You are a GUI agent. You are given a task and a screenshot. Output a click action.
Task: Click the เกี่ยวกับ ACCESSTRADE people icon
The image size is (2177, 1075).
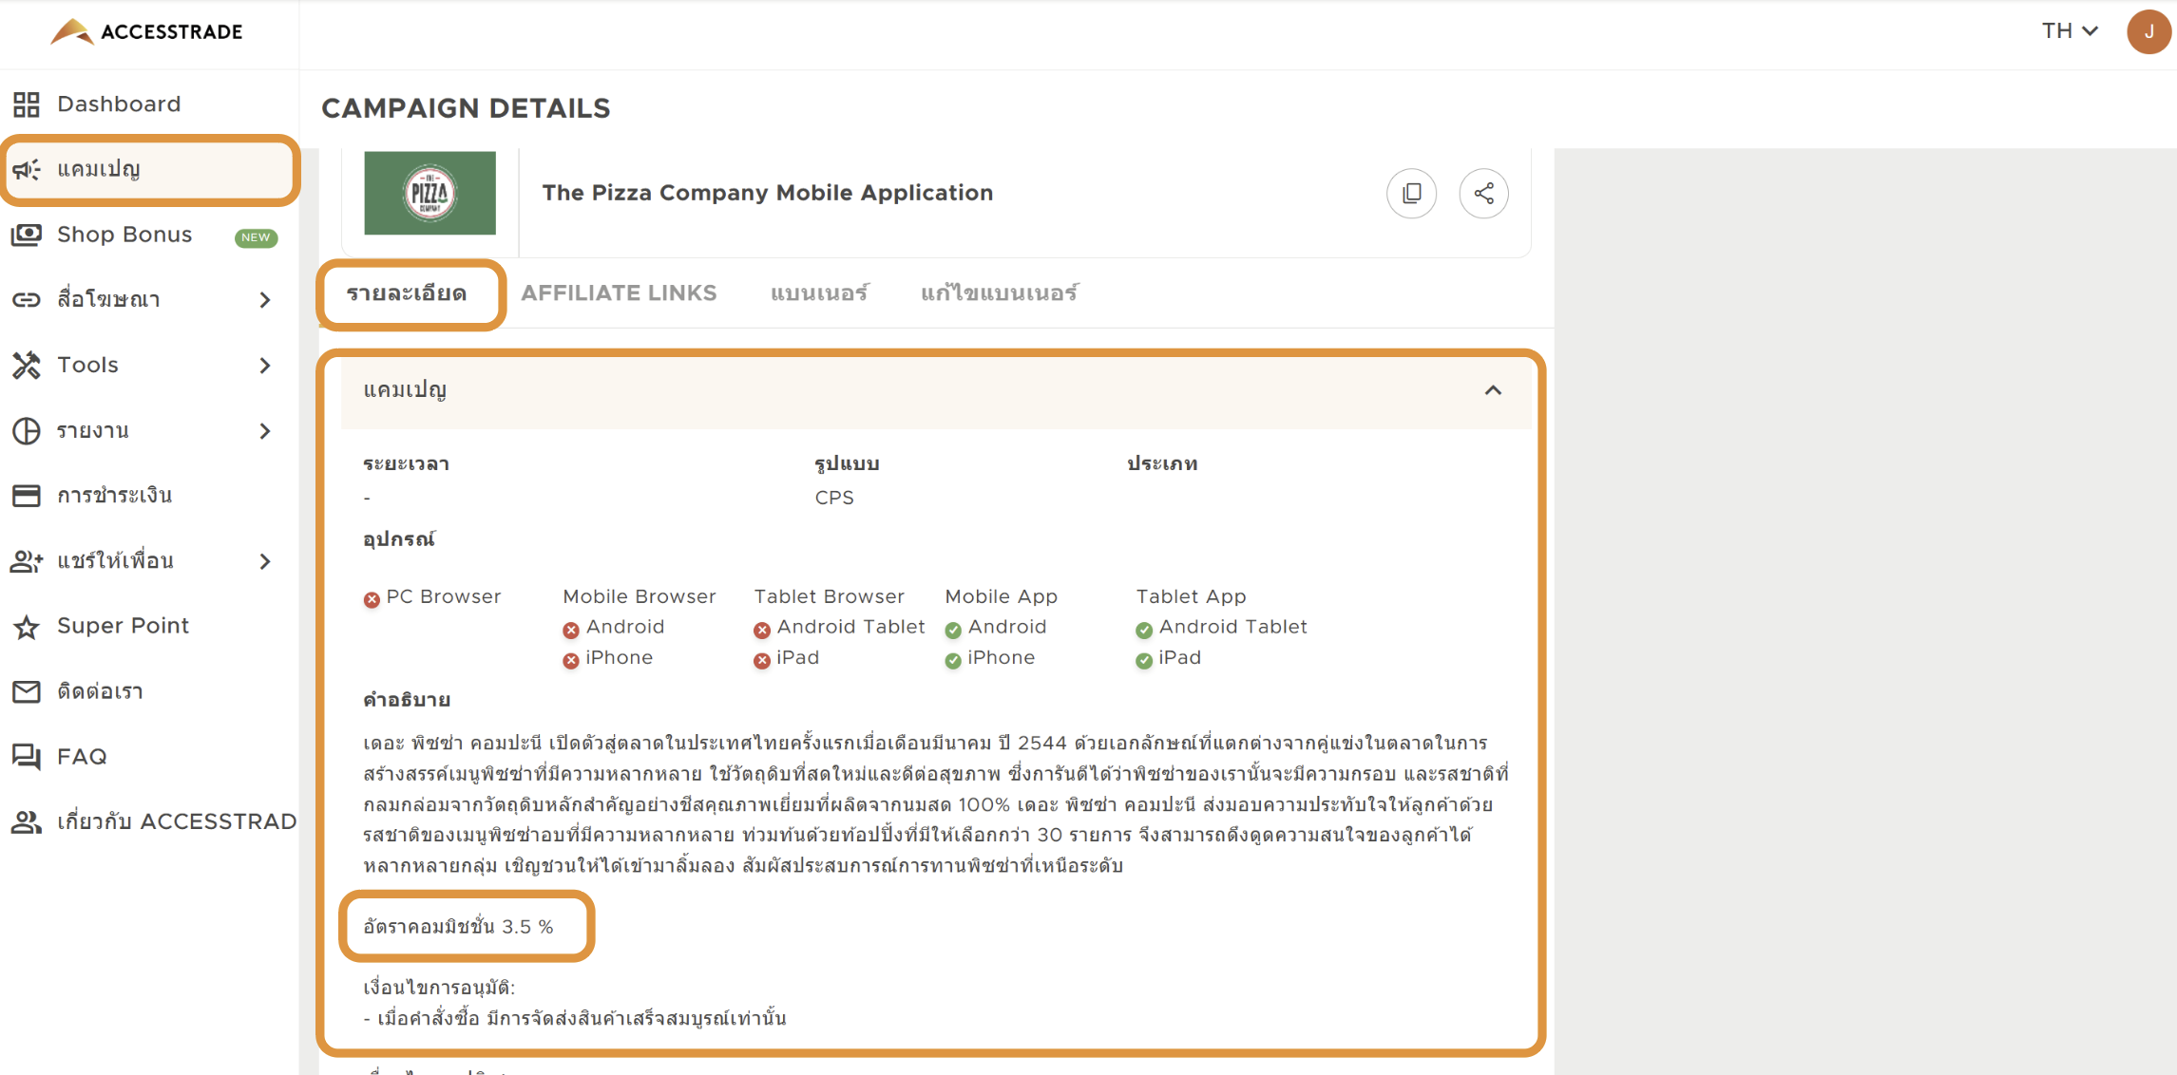point(27,822)
